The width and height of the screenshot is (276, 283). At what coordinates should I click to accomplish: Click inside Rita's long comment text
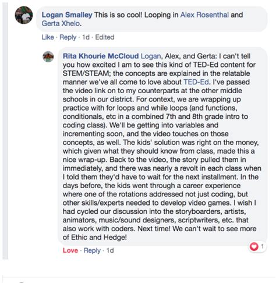tap(162, 147)
